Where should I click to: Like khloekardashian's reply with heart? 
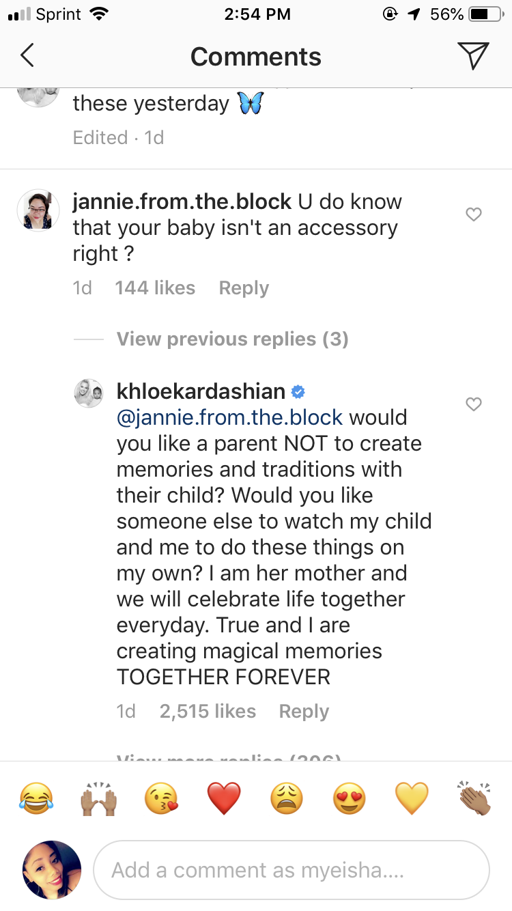tap(473, 404)
